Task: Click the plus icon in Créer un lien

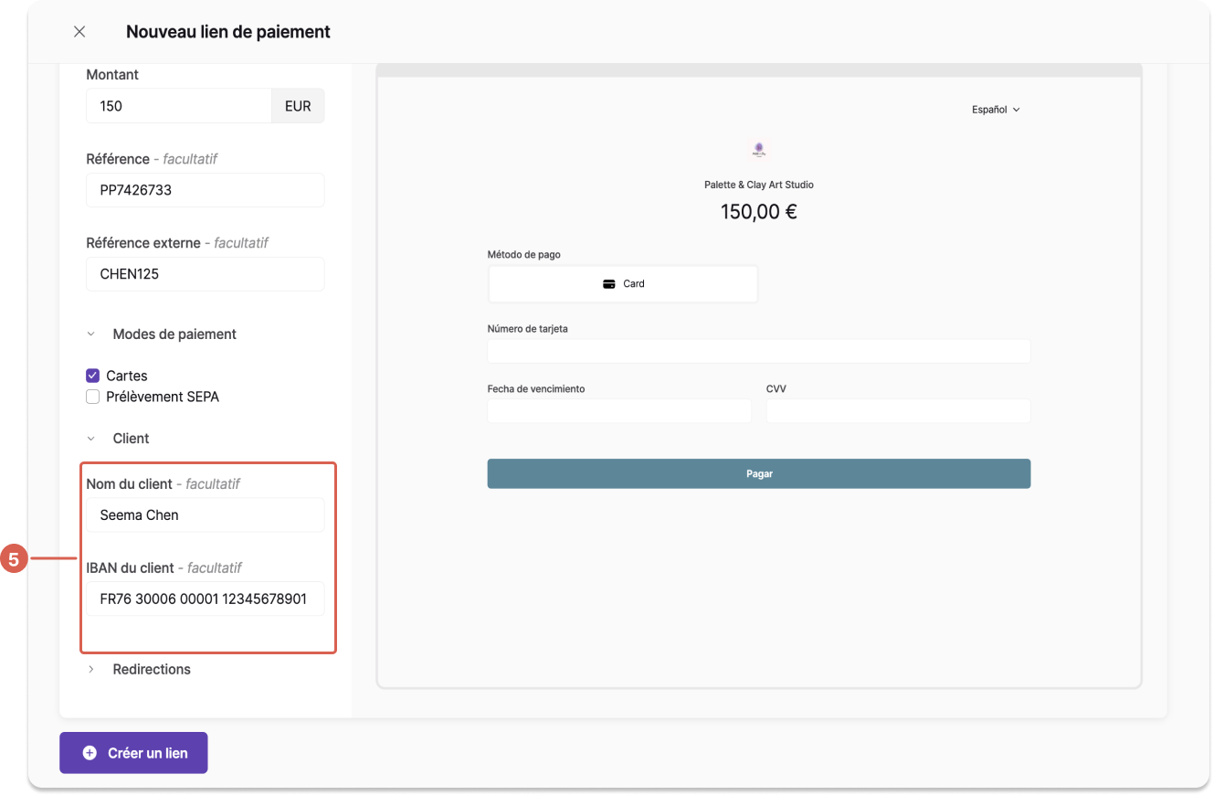Action: (x=90, y=753)
